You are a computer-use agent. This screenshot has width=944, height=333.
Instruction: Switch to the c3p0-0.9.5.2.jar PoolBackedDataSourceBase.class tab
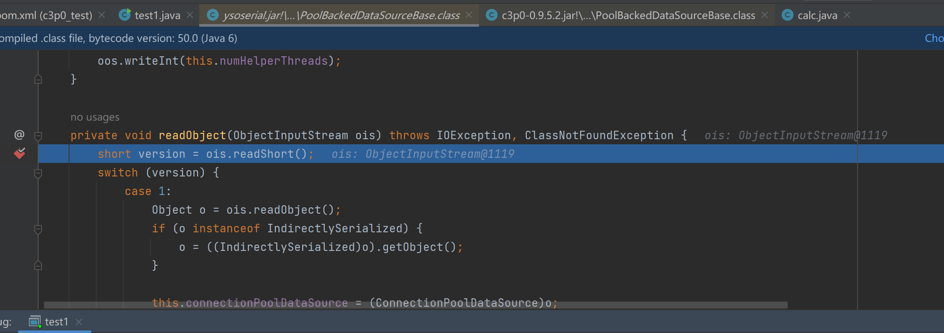tap(628, 16)
